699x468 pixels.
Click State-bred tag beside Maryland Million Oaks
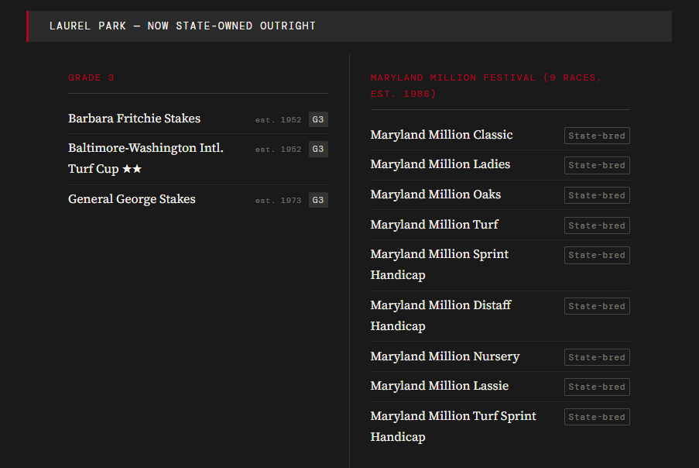coord(597,195)
